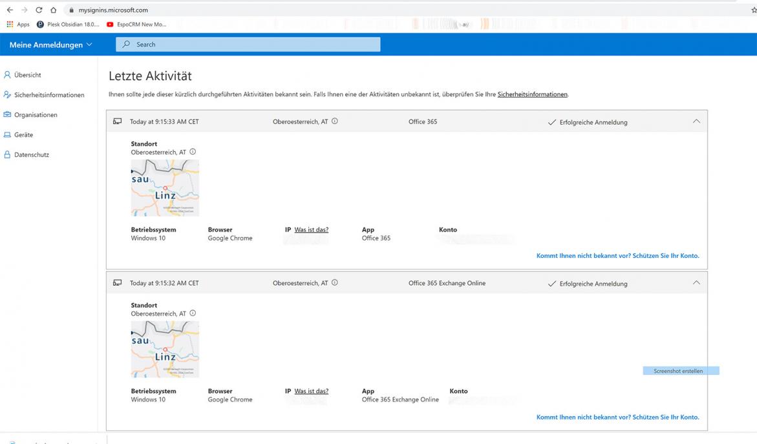757x444 pixels.
Task: Click the bookmark star icon
Action: [754, 10]
